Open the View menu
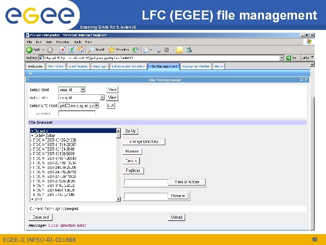The width and height of the screenshot is (326, 245). (x=49, y=42)
